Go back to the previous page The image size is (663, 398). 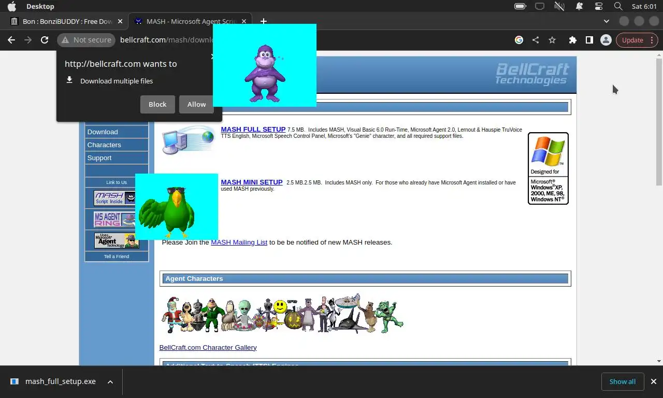[11, 40]
